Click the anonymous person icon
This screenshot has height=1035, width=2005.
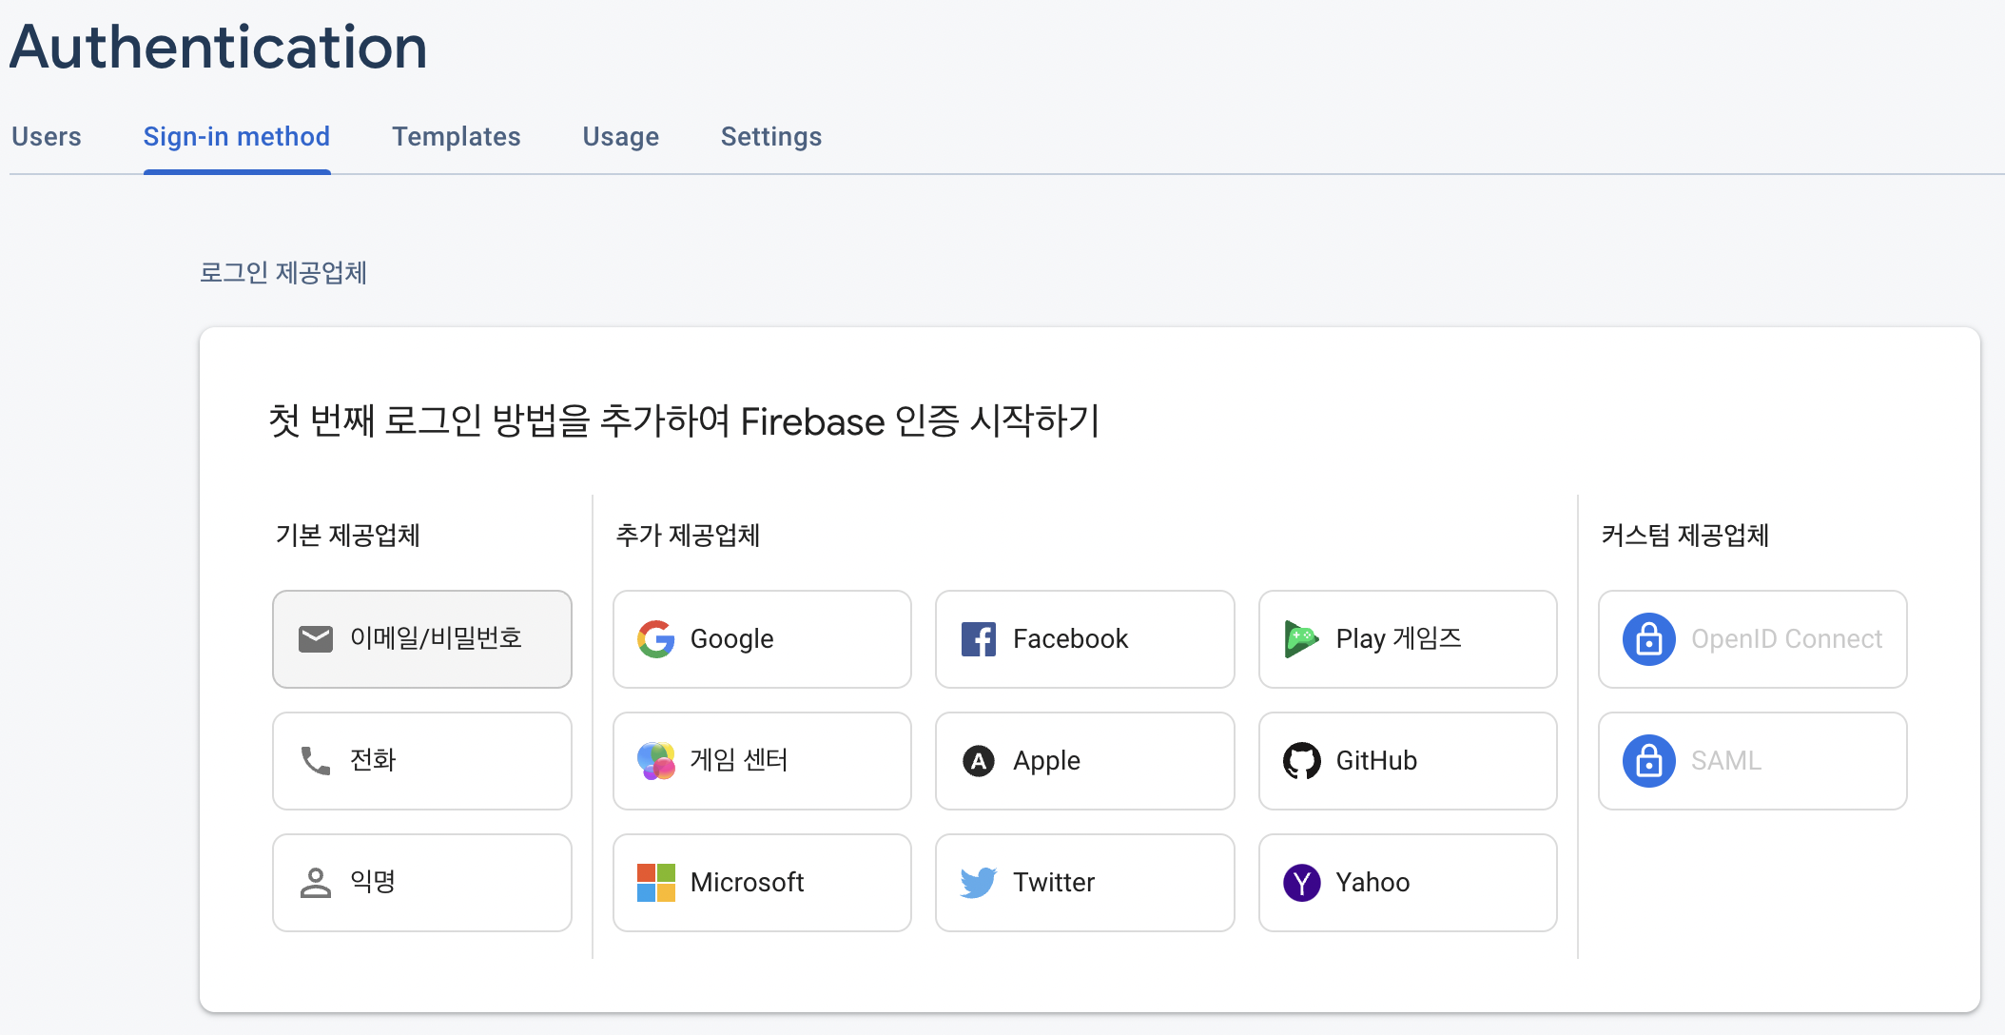tap(316, 883)
